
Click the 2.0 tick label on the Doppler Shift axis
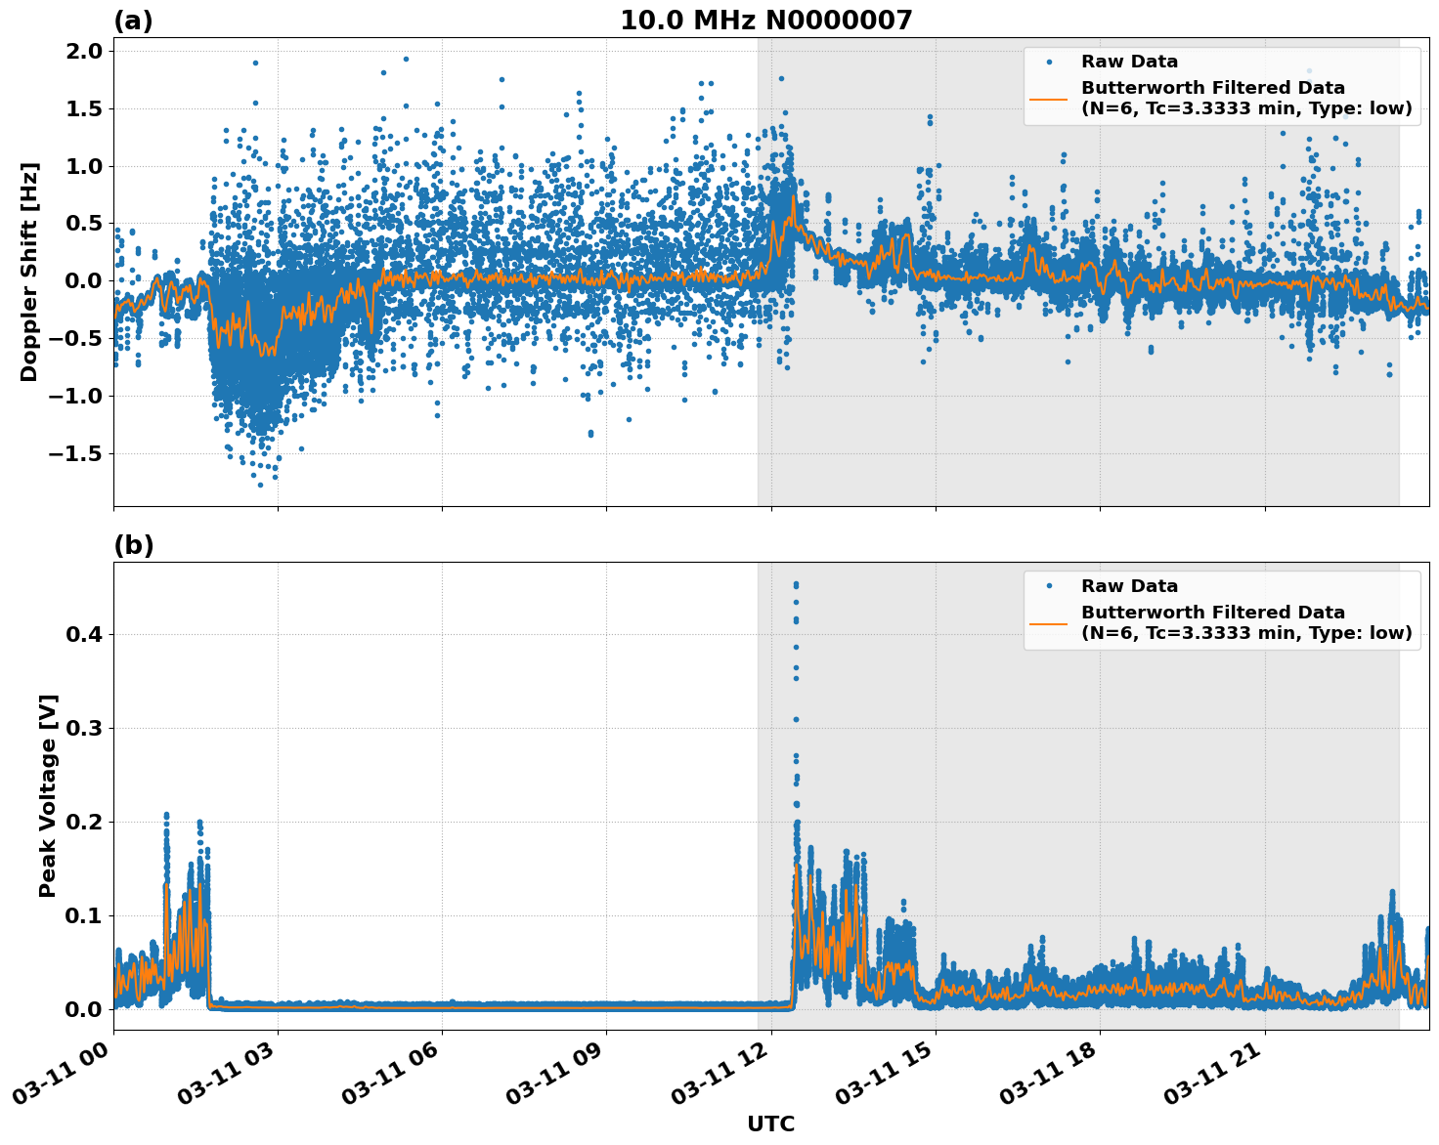[82, 51]
